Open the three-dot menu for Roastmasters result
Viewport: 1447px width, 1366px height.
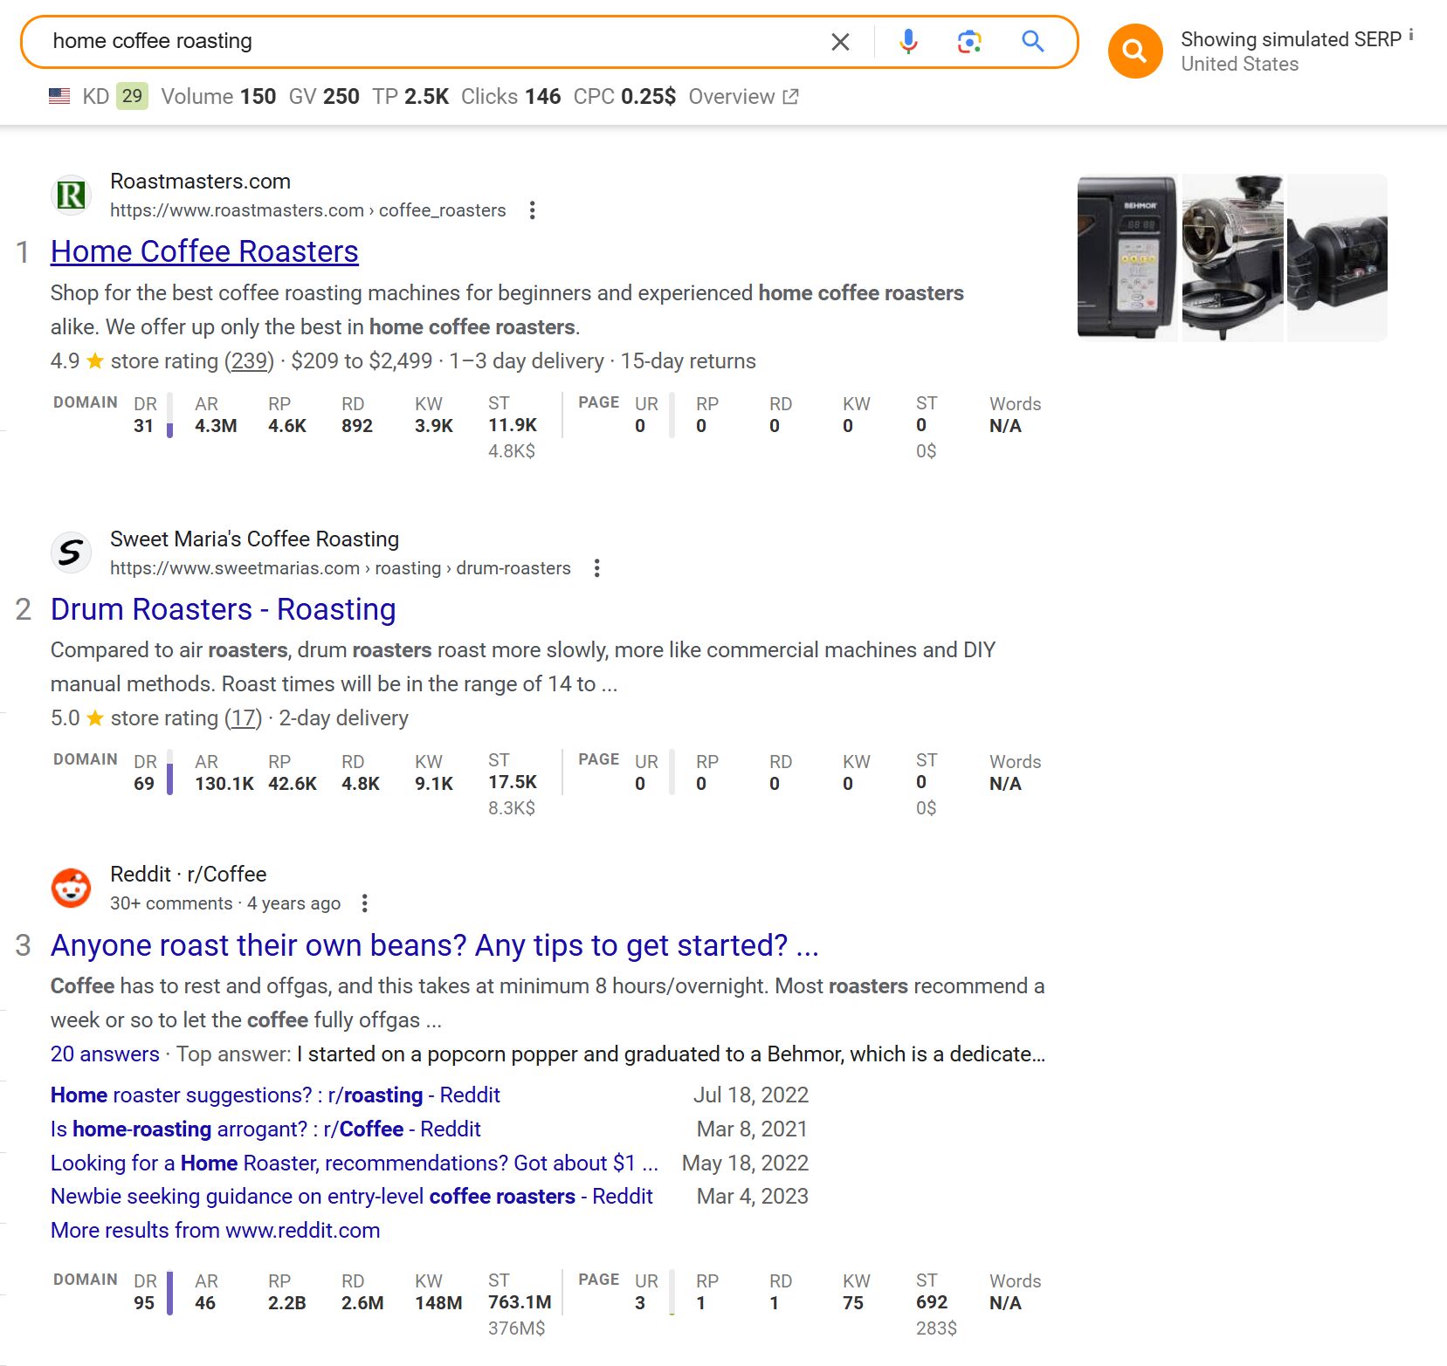coord(532,210)
